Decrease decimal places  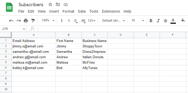point(76,21)
